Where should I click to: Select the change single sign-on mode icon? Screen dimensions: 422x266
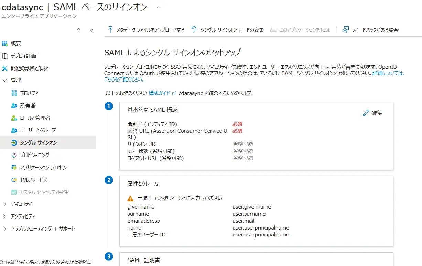193,30
